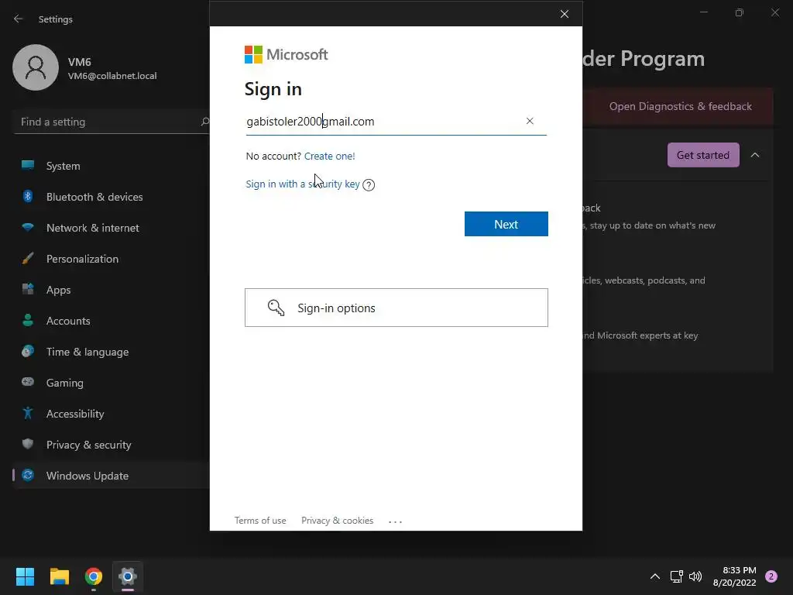This screenshot has height=595, width=793.
Task: Open Privacy & cookies link
Action: pyautogui.click(x=338, y=520)
